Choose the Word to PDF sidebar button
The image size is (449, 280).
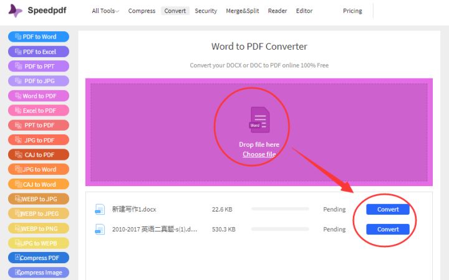[39, 96]
